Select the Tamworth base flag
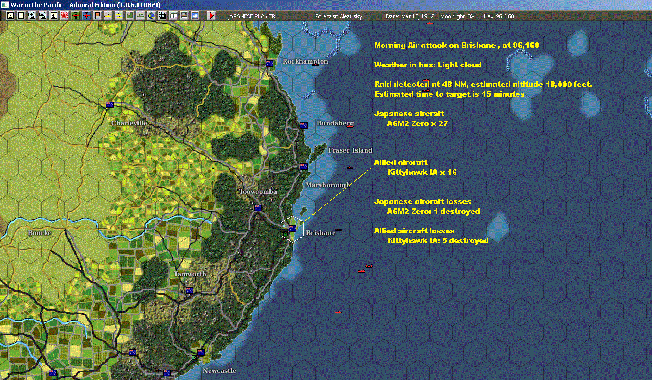This screenshot has width=652, height=380. click(x=190, y=290)
